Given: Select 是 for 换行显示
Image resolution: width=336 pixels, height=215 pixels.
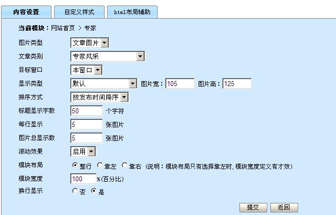Looking at the screenshot, I should click(93, 191).
